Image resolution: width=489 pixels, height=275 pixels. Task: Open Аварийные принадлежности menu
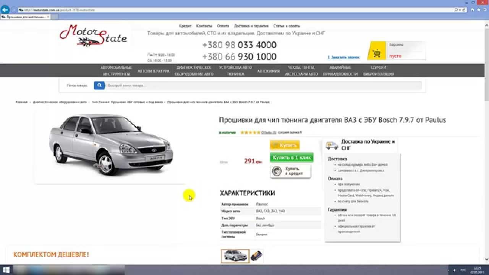[x=340, y=71]
